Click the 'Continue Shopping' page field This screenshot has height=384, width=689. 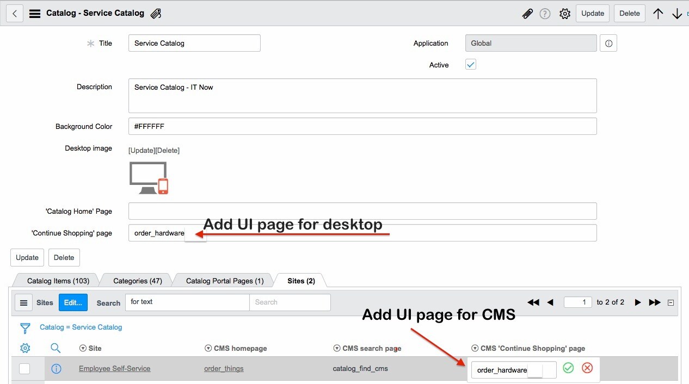[362, 233]
